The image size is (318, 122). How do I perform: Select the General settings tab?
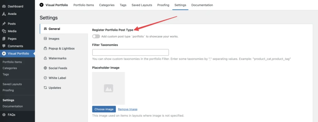pos(64,29)
